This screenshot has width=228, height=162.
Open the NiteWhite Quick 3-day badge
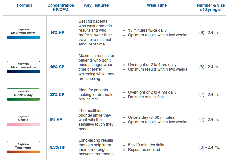[23, 95]
